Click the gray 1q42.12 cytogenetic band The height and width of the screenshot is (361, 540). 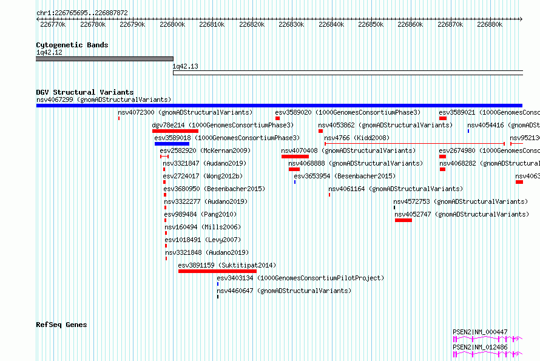[x=105, y=59]
